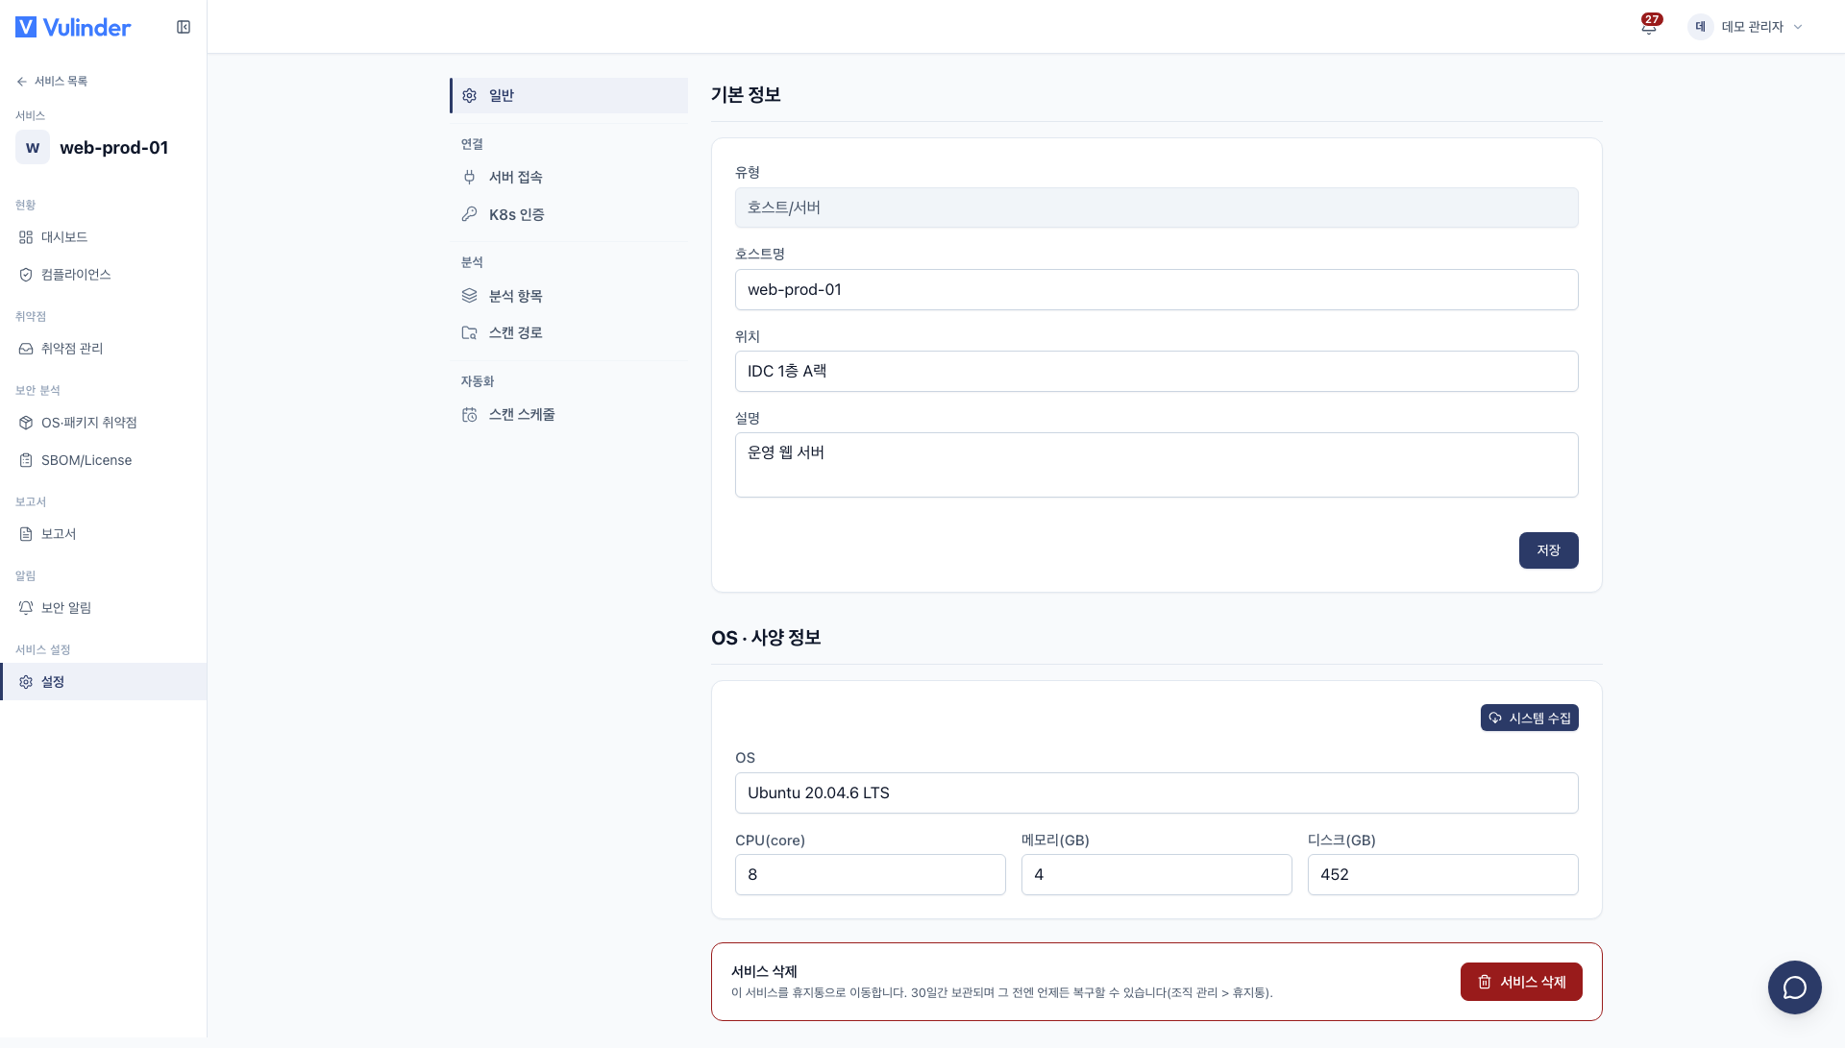The height and width of the screenshot is (1048, 1845).
Task: Open K8s 인증 settings section
Action: tap(569, 214)
